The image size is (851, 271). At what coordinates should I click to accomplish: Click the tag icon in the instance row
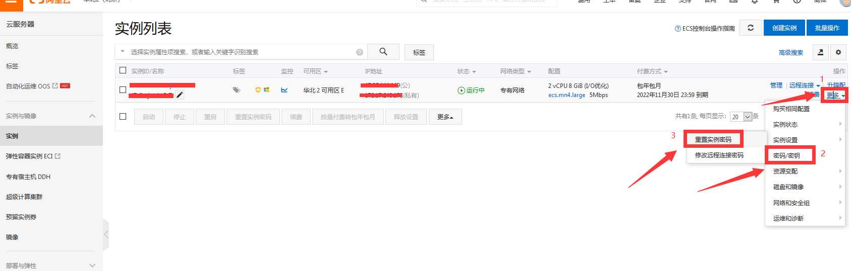(236, 90)
